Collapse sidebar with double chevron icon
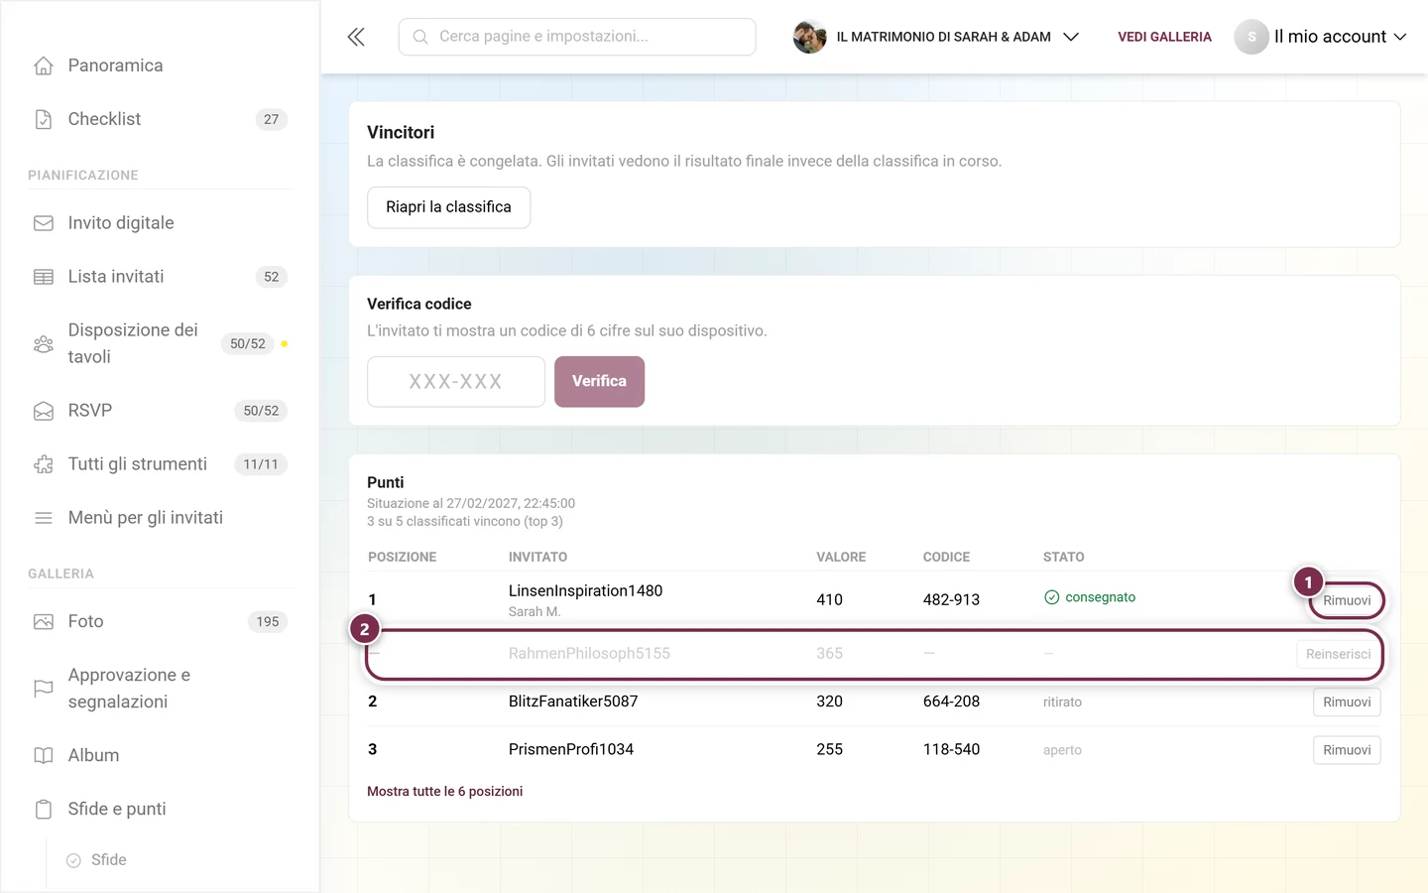 click(356, 37)
